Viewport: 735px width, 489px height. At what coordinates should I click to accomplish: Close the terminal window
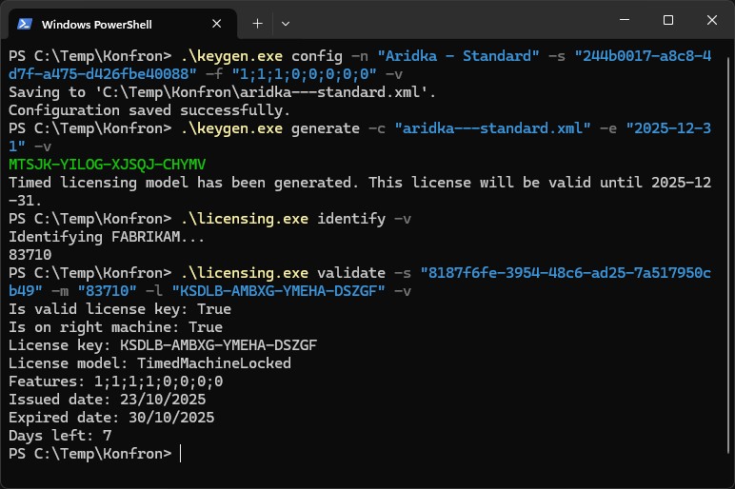pyautogui.click(x=711, y=20)
